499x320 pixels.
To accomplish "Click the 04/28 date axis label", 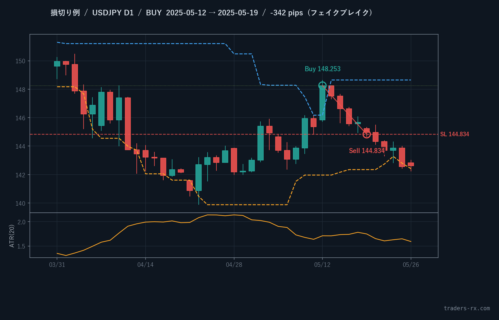I will (x=234, y=265).
